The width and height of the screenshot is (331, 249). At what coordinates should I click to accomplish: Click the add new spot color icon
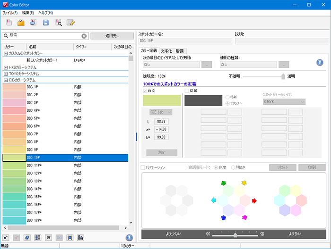click(x=6, y=238)
